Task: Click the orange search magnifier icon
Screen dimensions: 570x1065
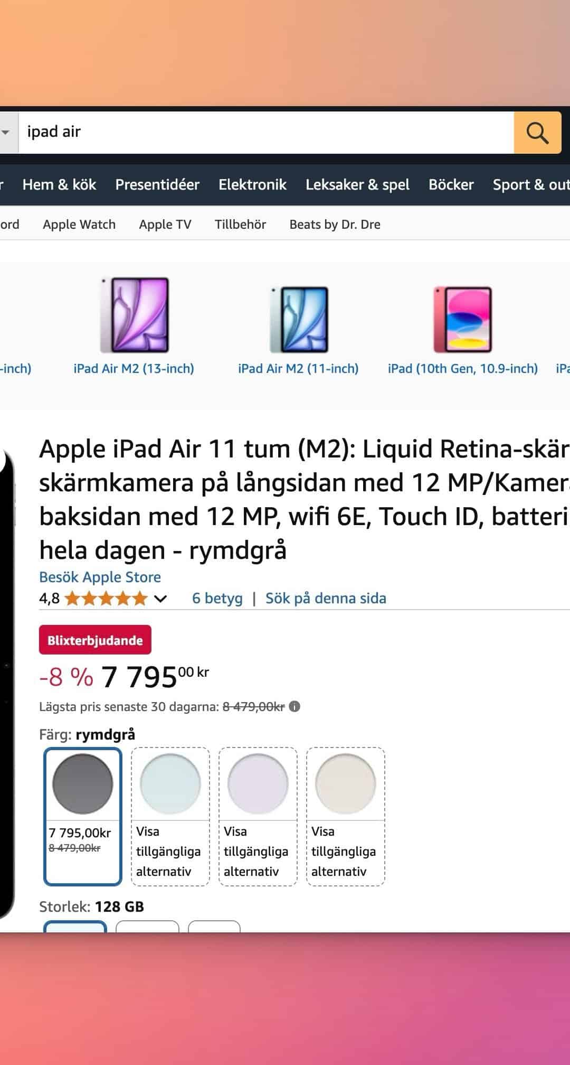Action: [537, 133]
